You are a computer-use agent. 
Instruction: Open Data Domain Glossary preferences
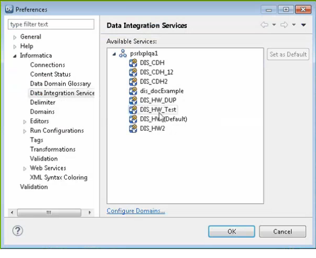click(60, 84)
